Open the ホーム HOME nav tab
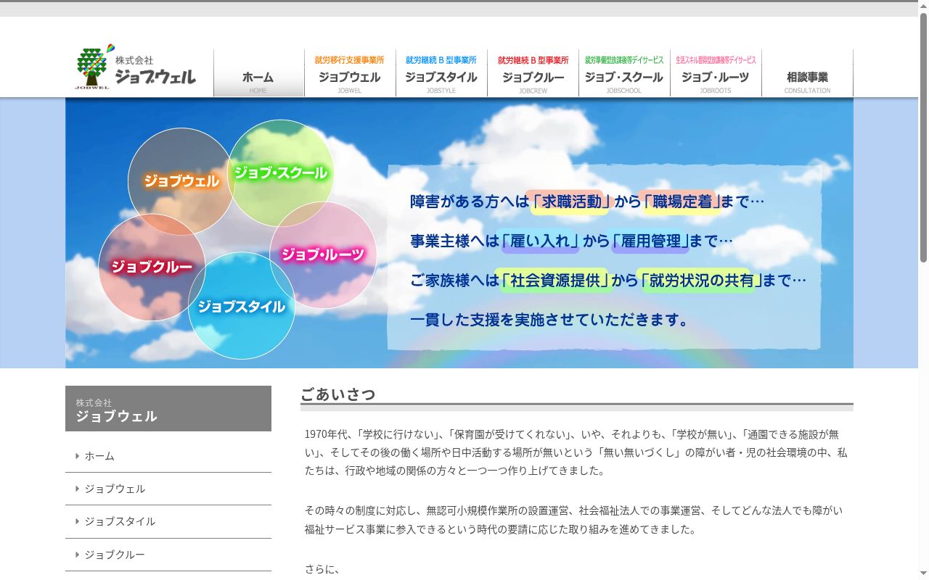The width and height of the screenshot is (929, 580). 259,73
